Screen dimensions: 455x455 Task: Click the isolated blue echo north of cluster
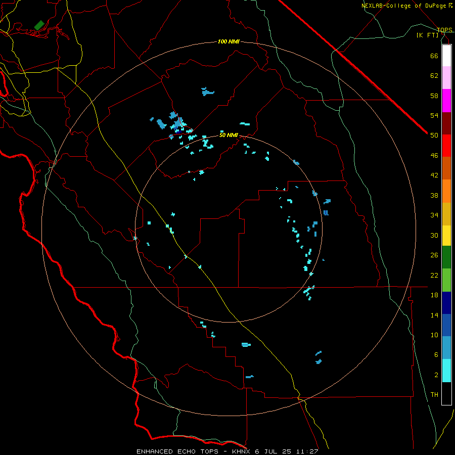point(207,92)
